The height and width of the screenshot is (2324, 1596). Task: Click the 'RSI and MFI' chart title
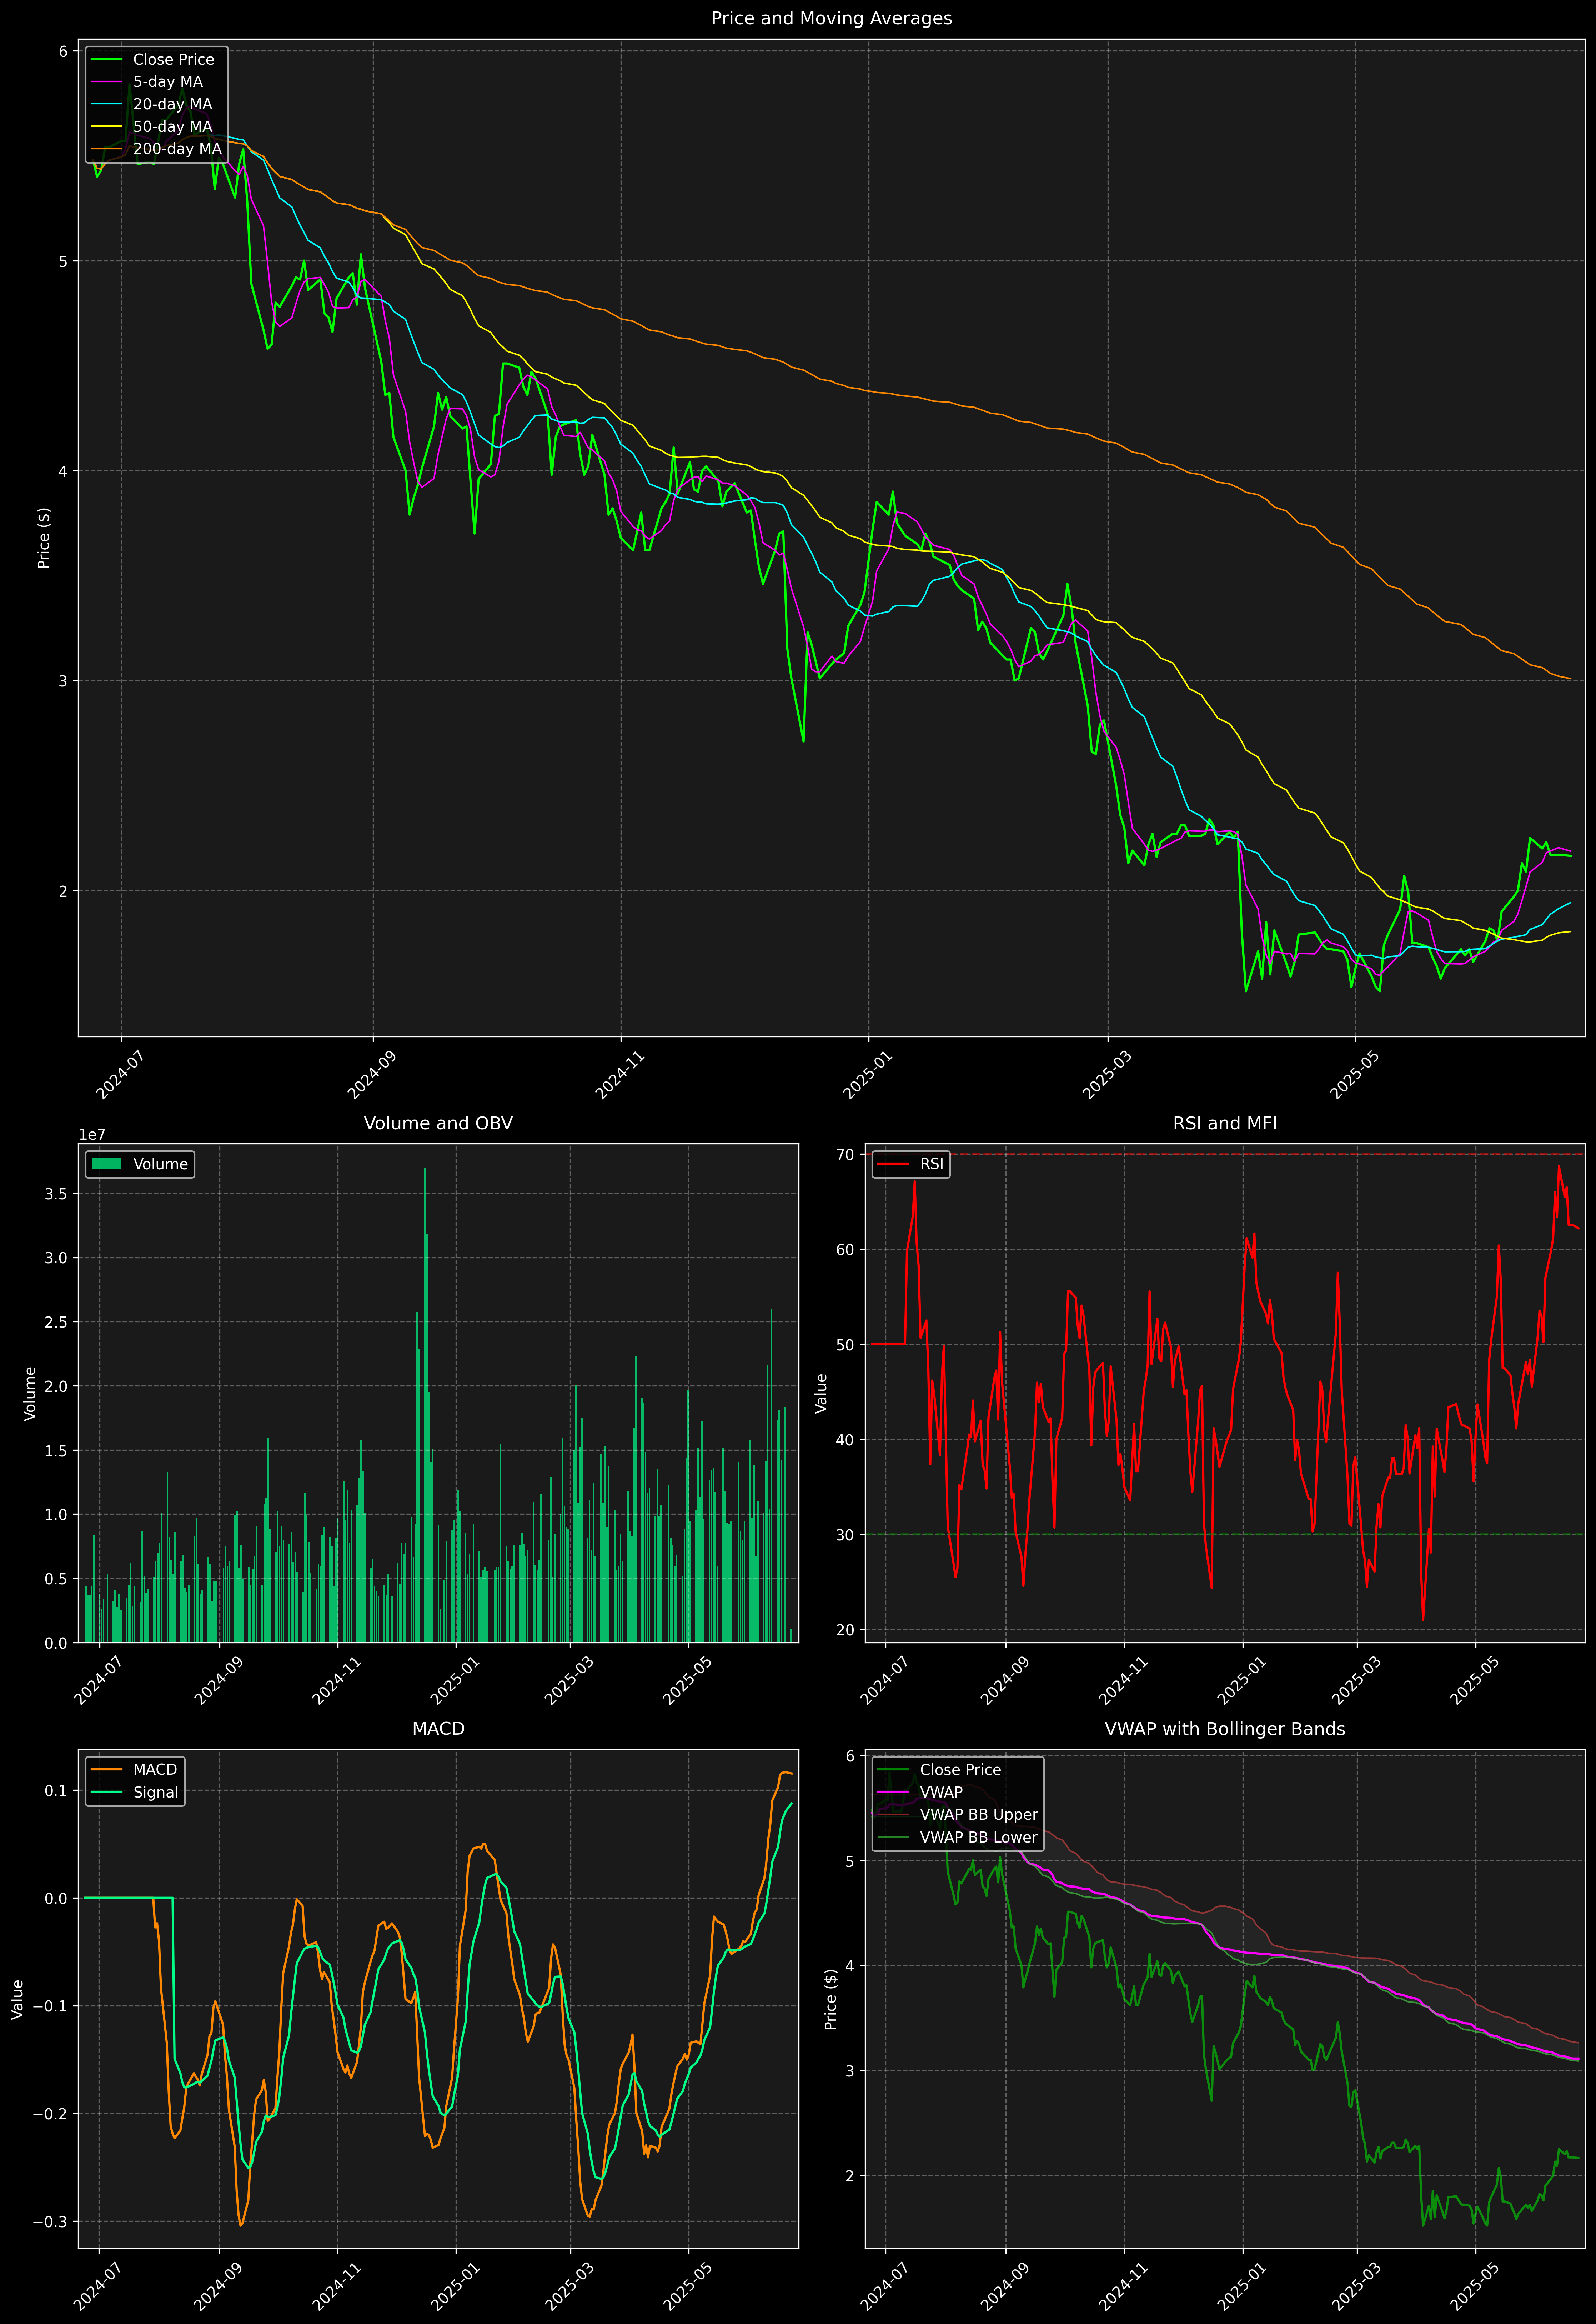click(1225, 1123)
